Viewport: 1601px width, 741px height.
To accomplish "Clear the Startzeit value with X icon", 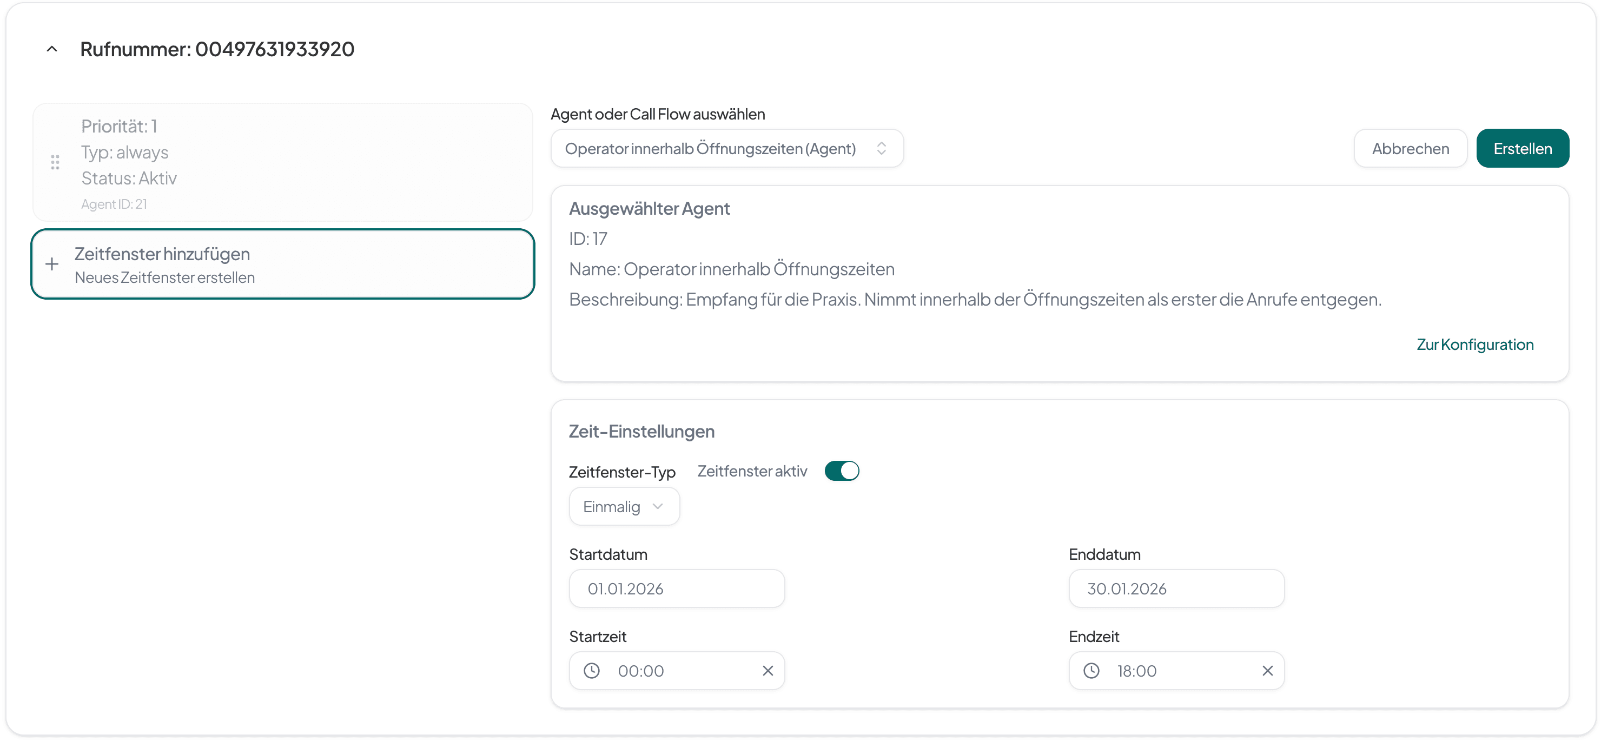I will [x=768, y=671].
